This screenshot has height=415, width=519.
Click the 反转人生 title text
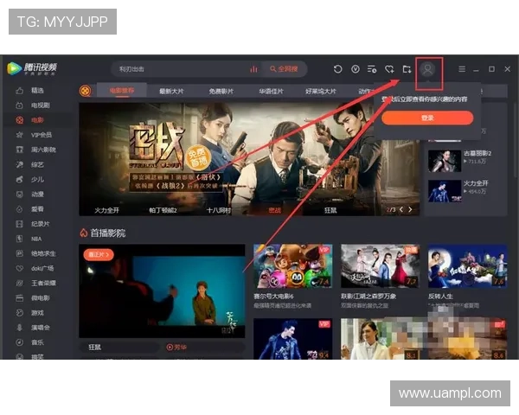(x=440, y=297)
